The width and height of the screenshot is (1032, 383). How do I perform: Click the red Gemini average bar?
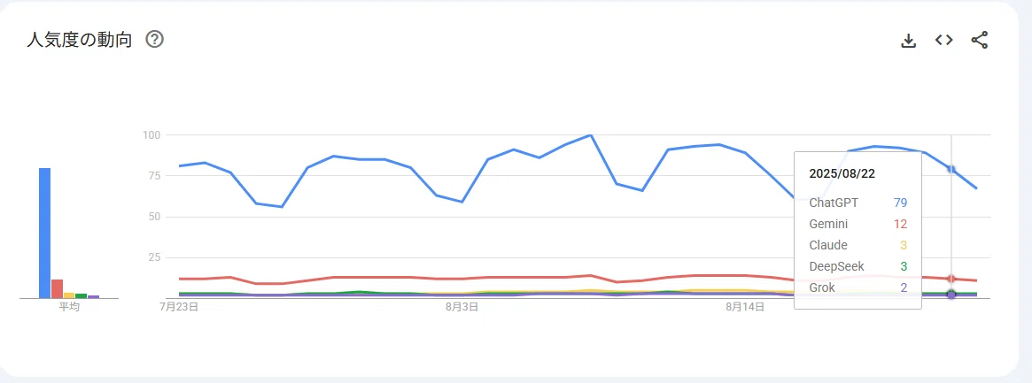coord(58,289)
